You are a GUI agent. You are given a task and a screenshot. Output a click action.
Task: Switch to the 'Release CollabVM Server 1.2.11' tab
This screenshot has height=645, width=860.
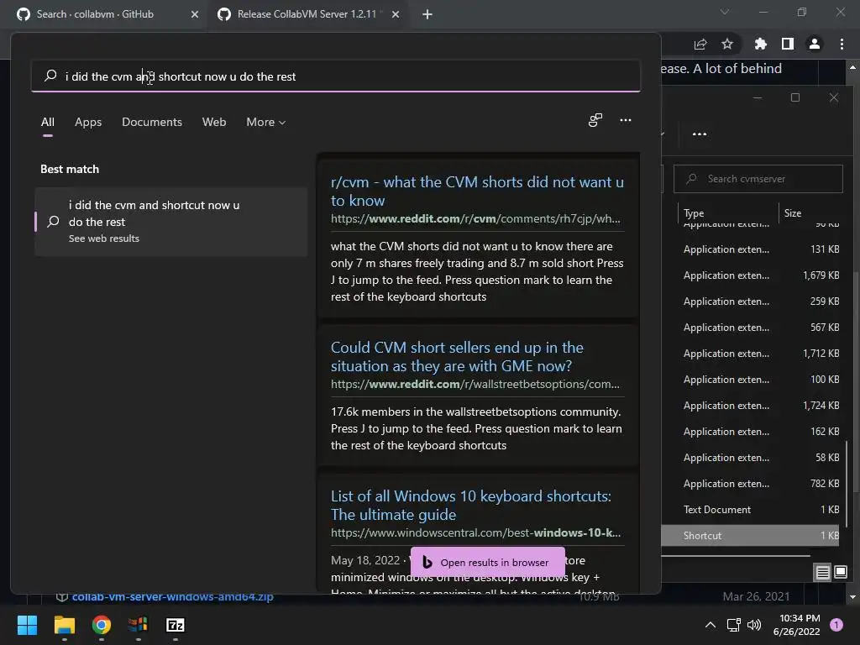(307, 14)
